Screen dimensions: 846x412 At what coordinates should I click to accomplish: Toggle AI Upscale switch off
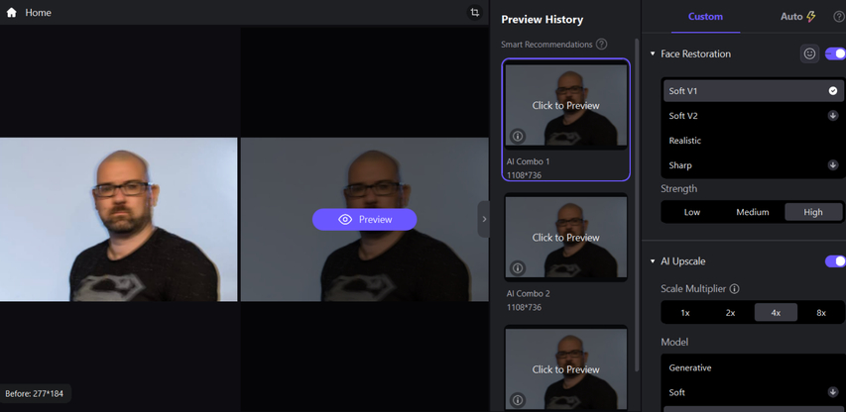point(835,261)
